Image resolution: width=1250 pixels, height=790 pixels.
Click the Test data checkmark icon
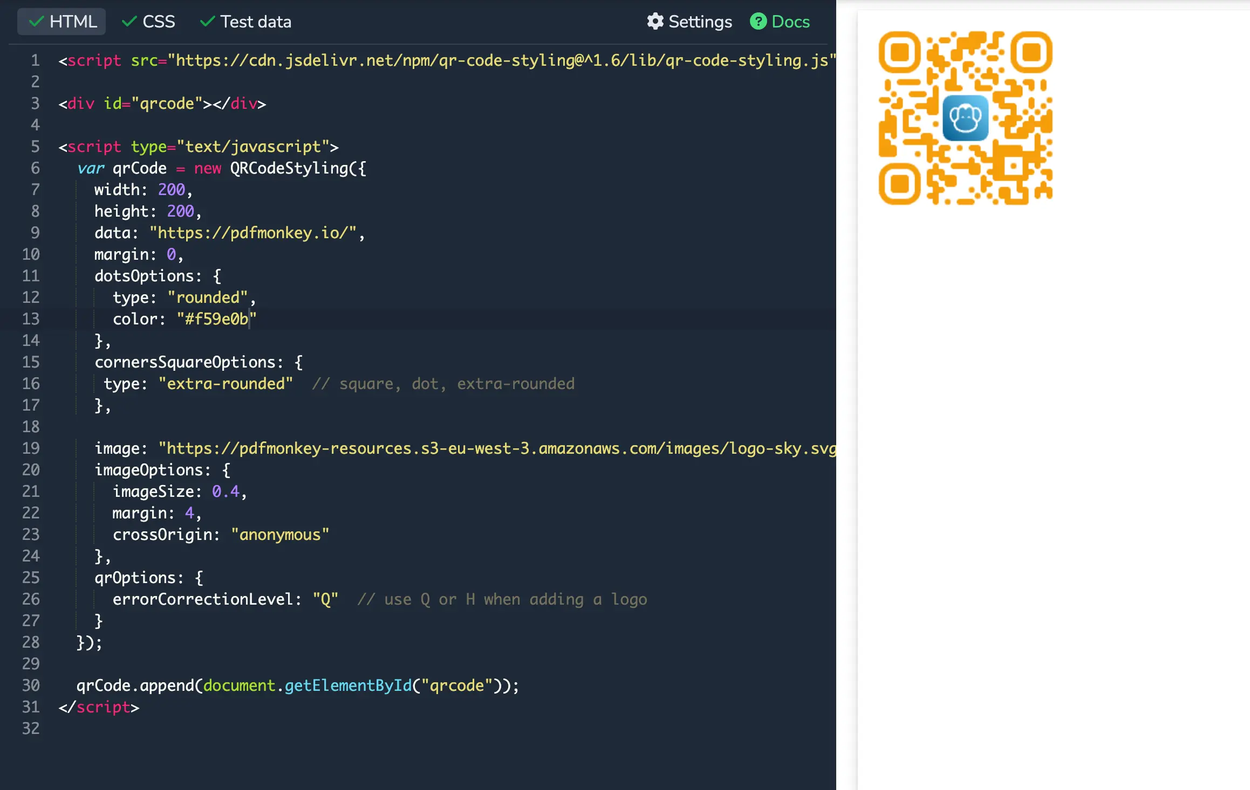207,22
